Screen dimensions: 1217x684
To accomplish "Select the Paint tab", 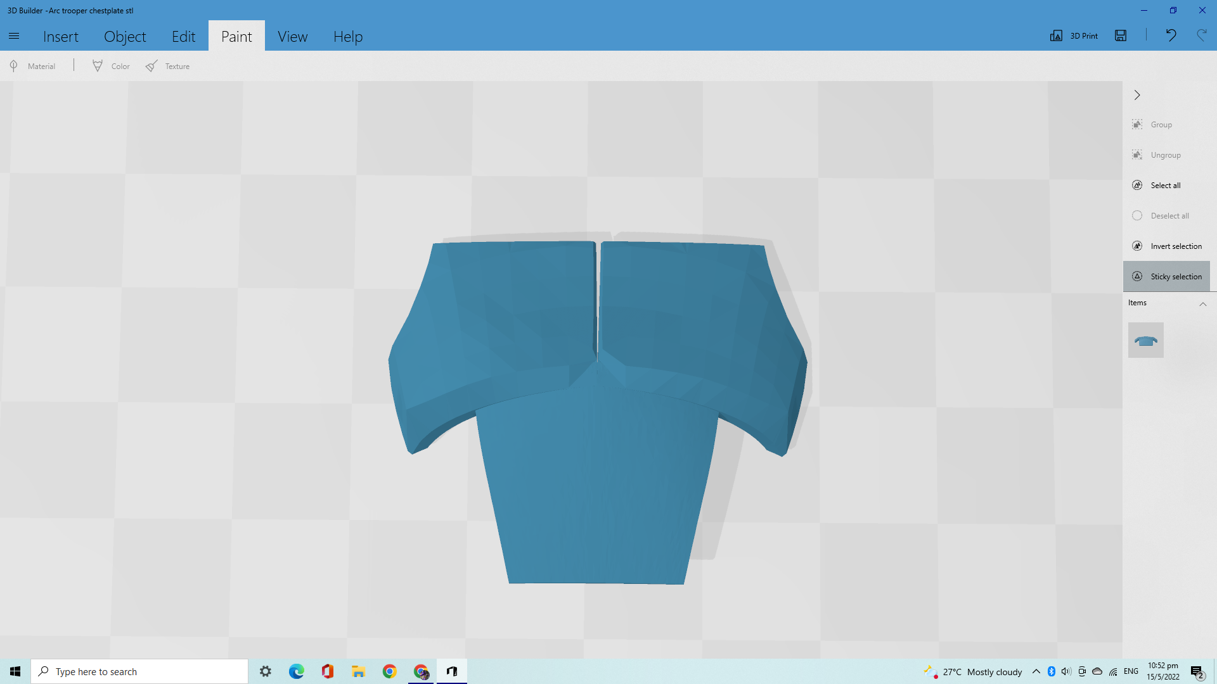I will tap(236, 36).
